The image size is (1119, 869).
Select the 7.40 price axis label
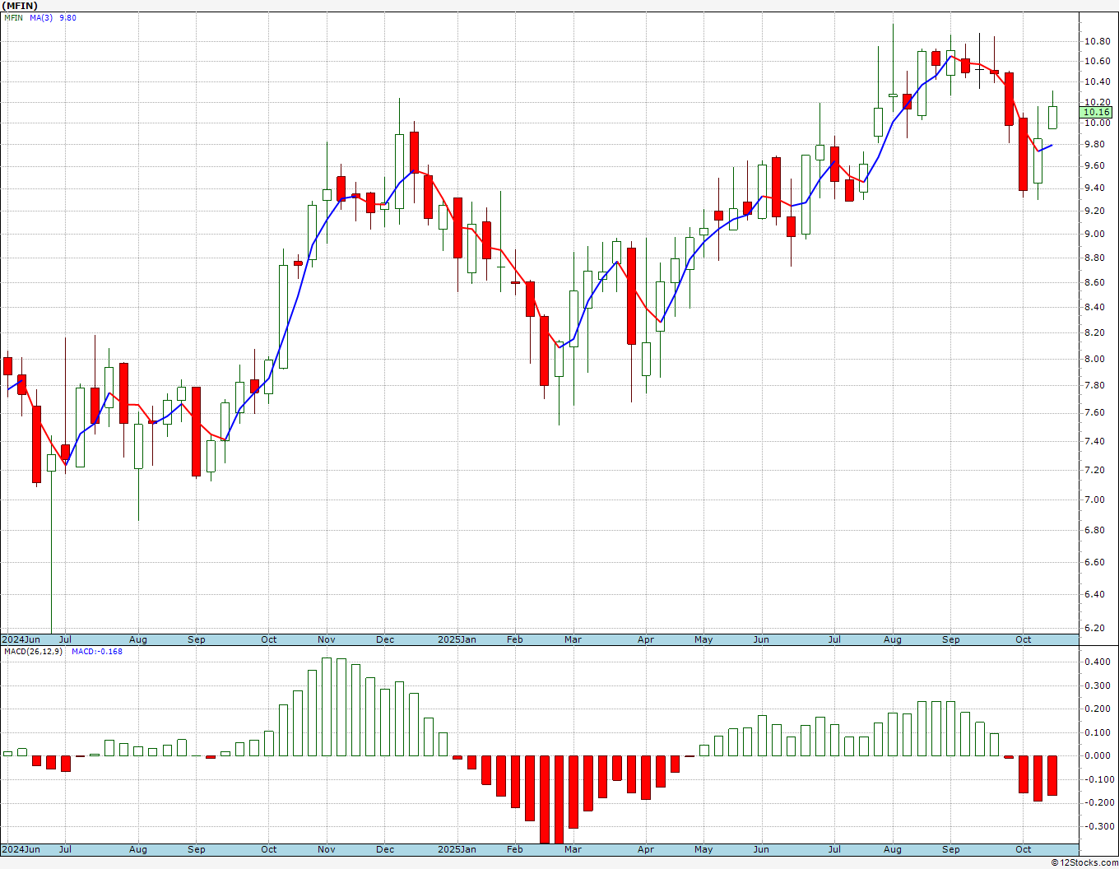(x=1096, y=441)
